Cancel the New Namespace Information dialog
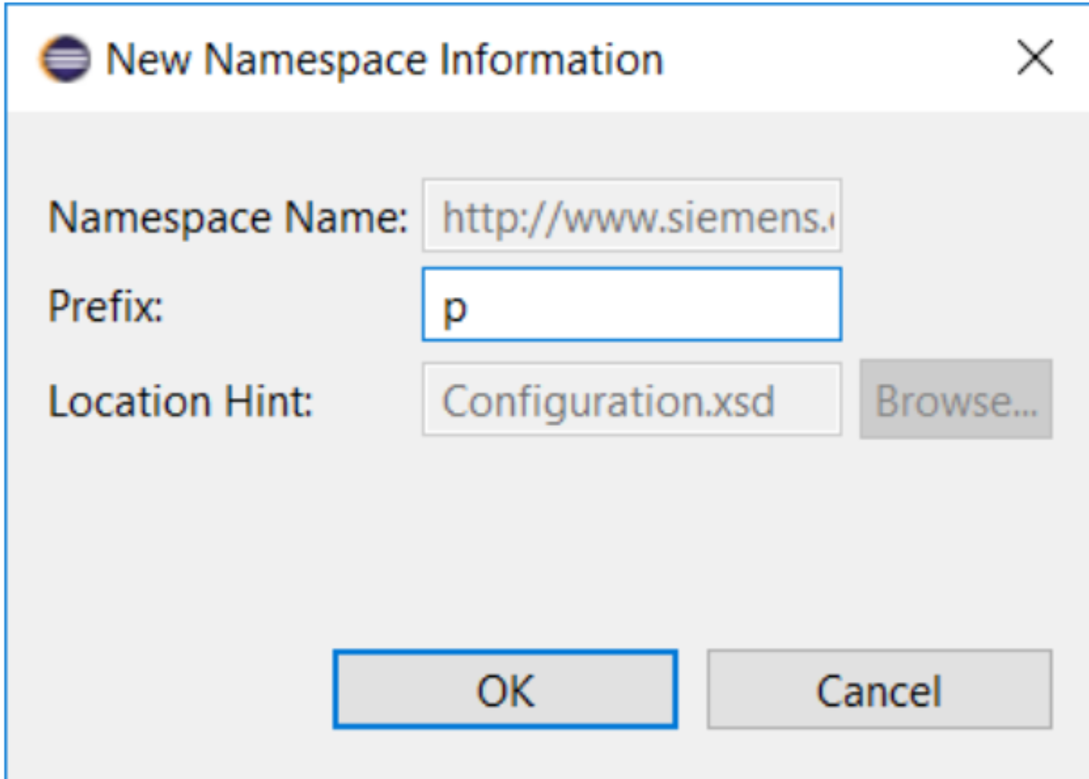This screenshot has height=779, width=1089. pyautogui.click(x=880, y=689)
